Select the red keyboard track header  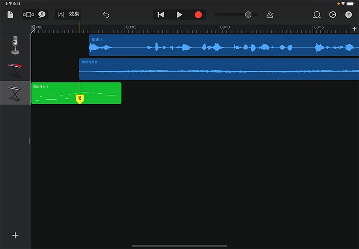[x=15, y=69]
